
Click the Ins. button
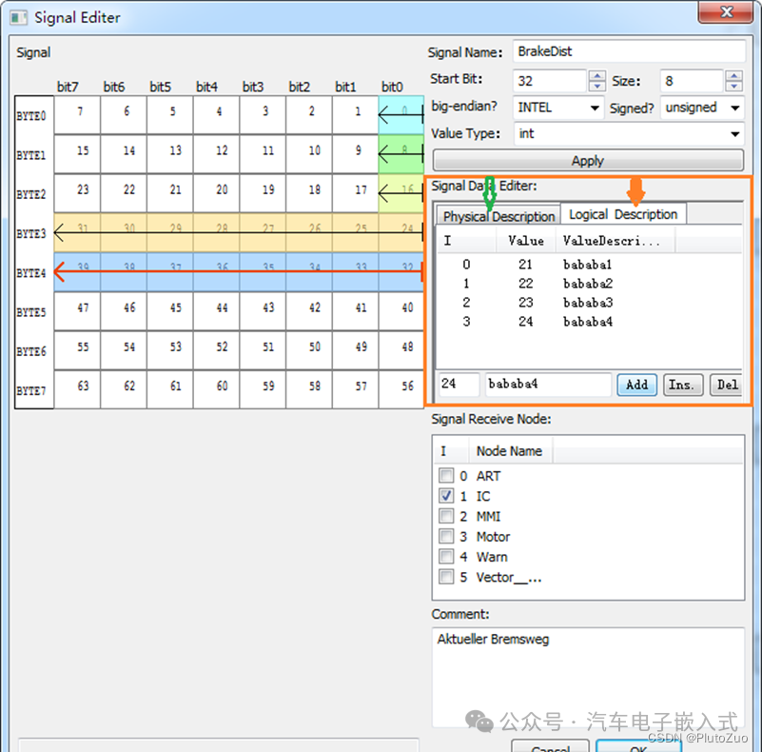pyautogui.click(x=683, y=386)
